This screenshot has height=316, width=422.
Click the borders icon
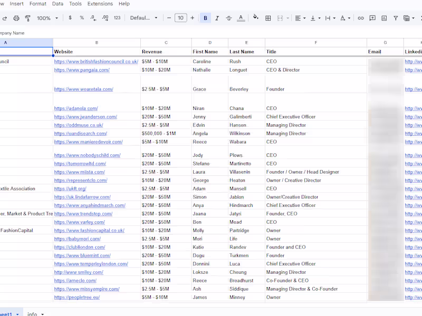268,18
